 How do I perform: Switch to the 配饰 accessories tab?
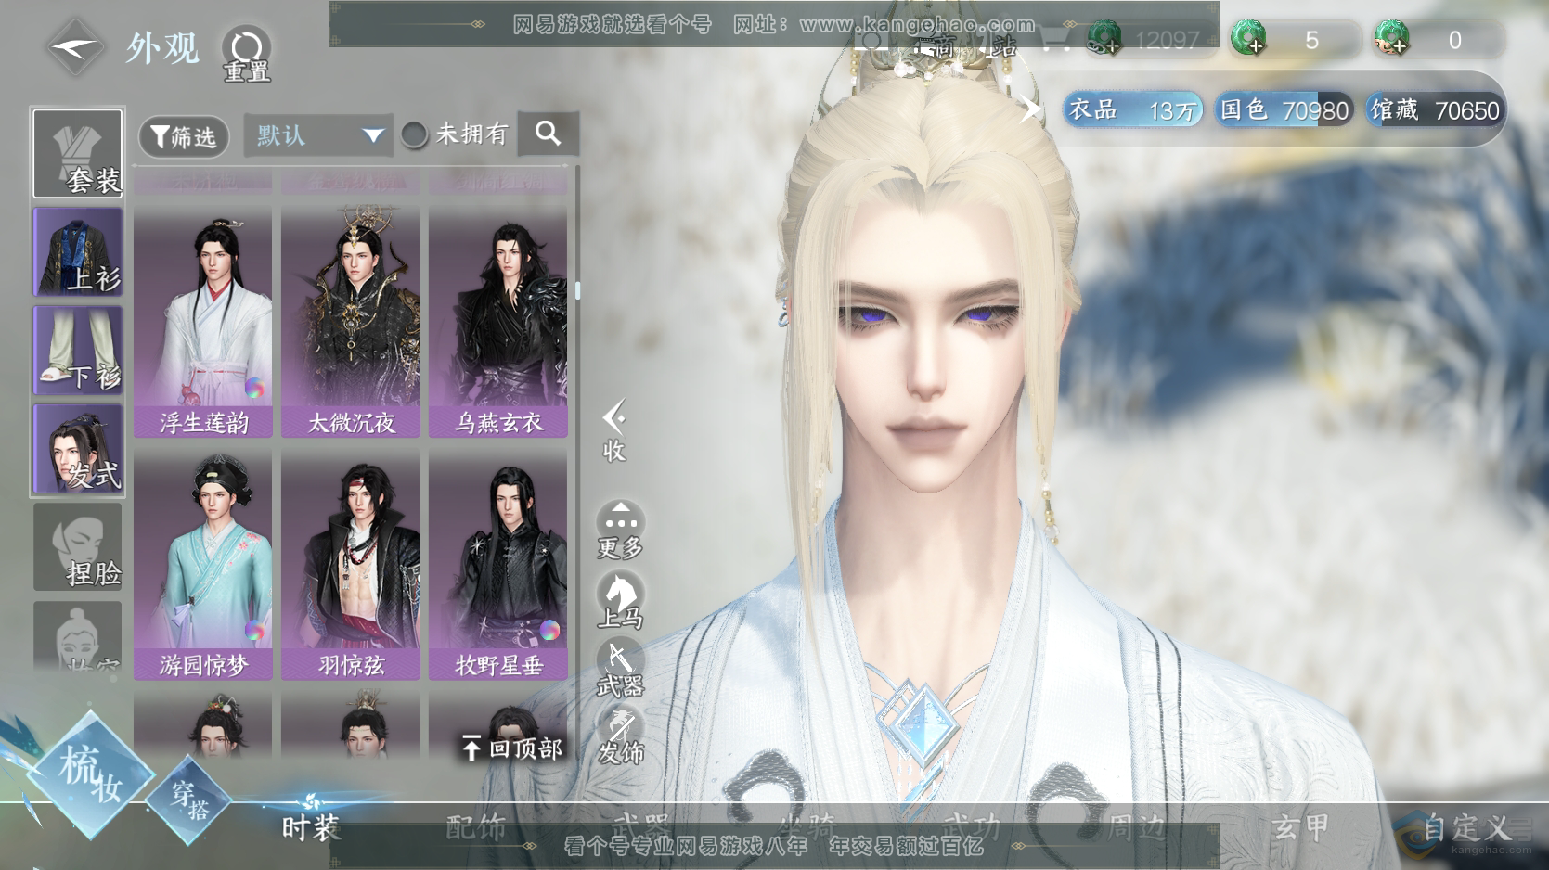[x=476, y=825]
